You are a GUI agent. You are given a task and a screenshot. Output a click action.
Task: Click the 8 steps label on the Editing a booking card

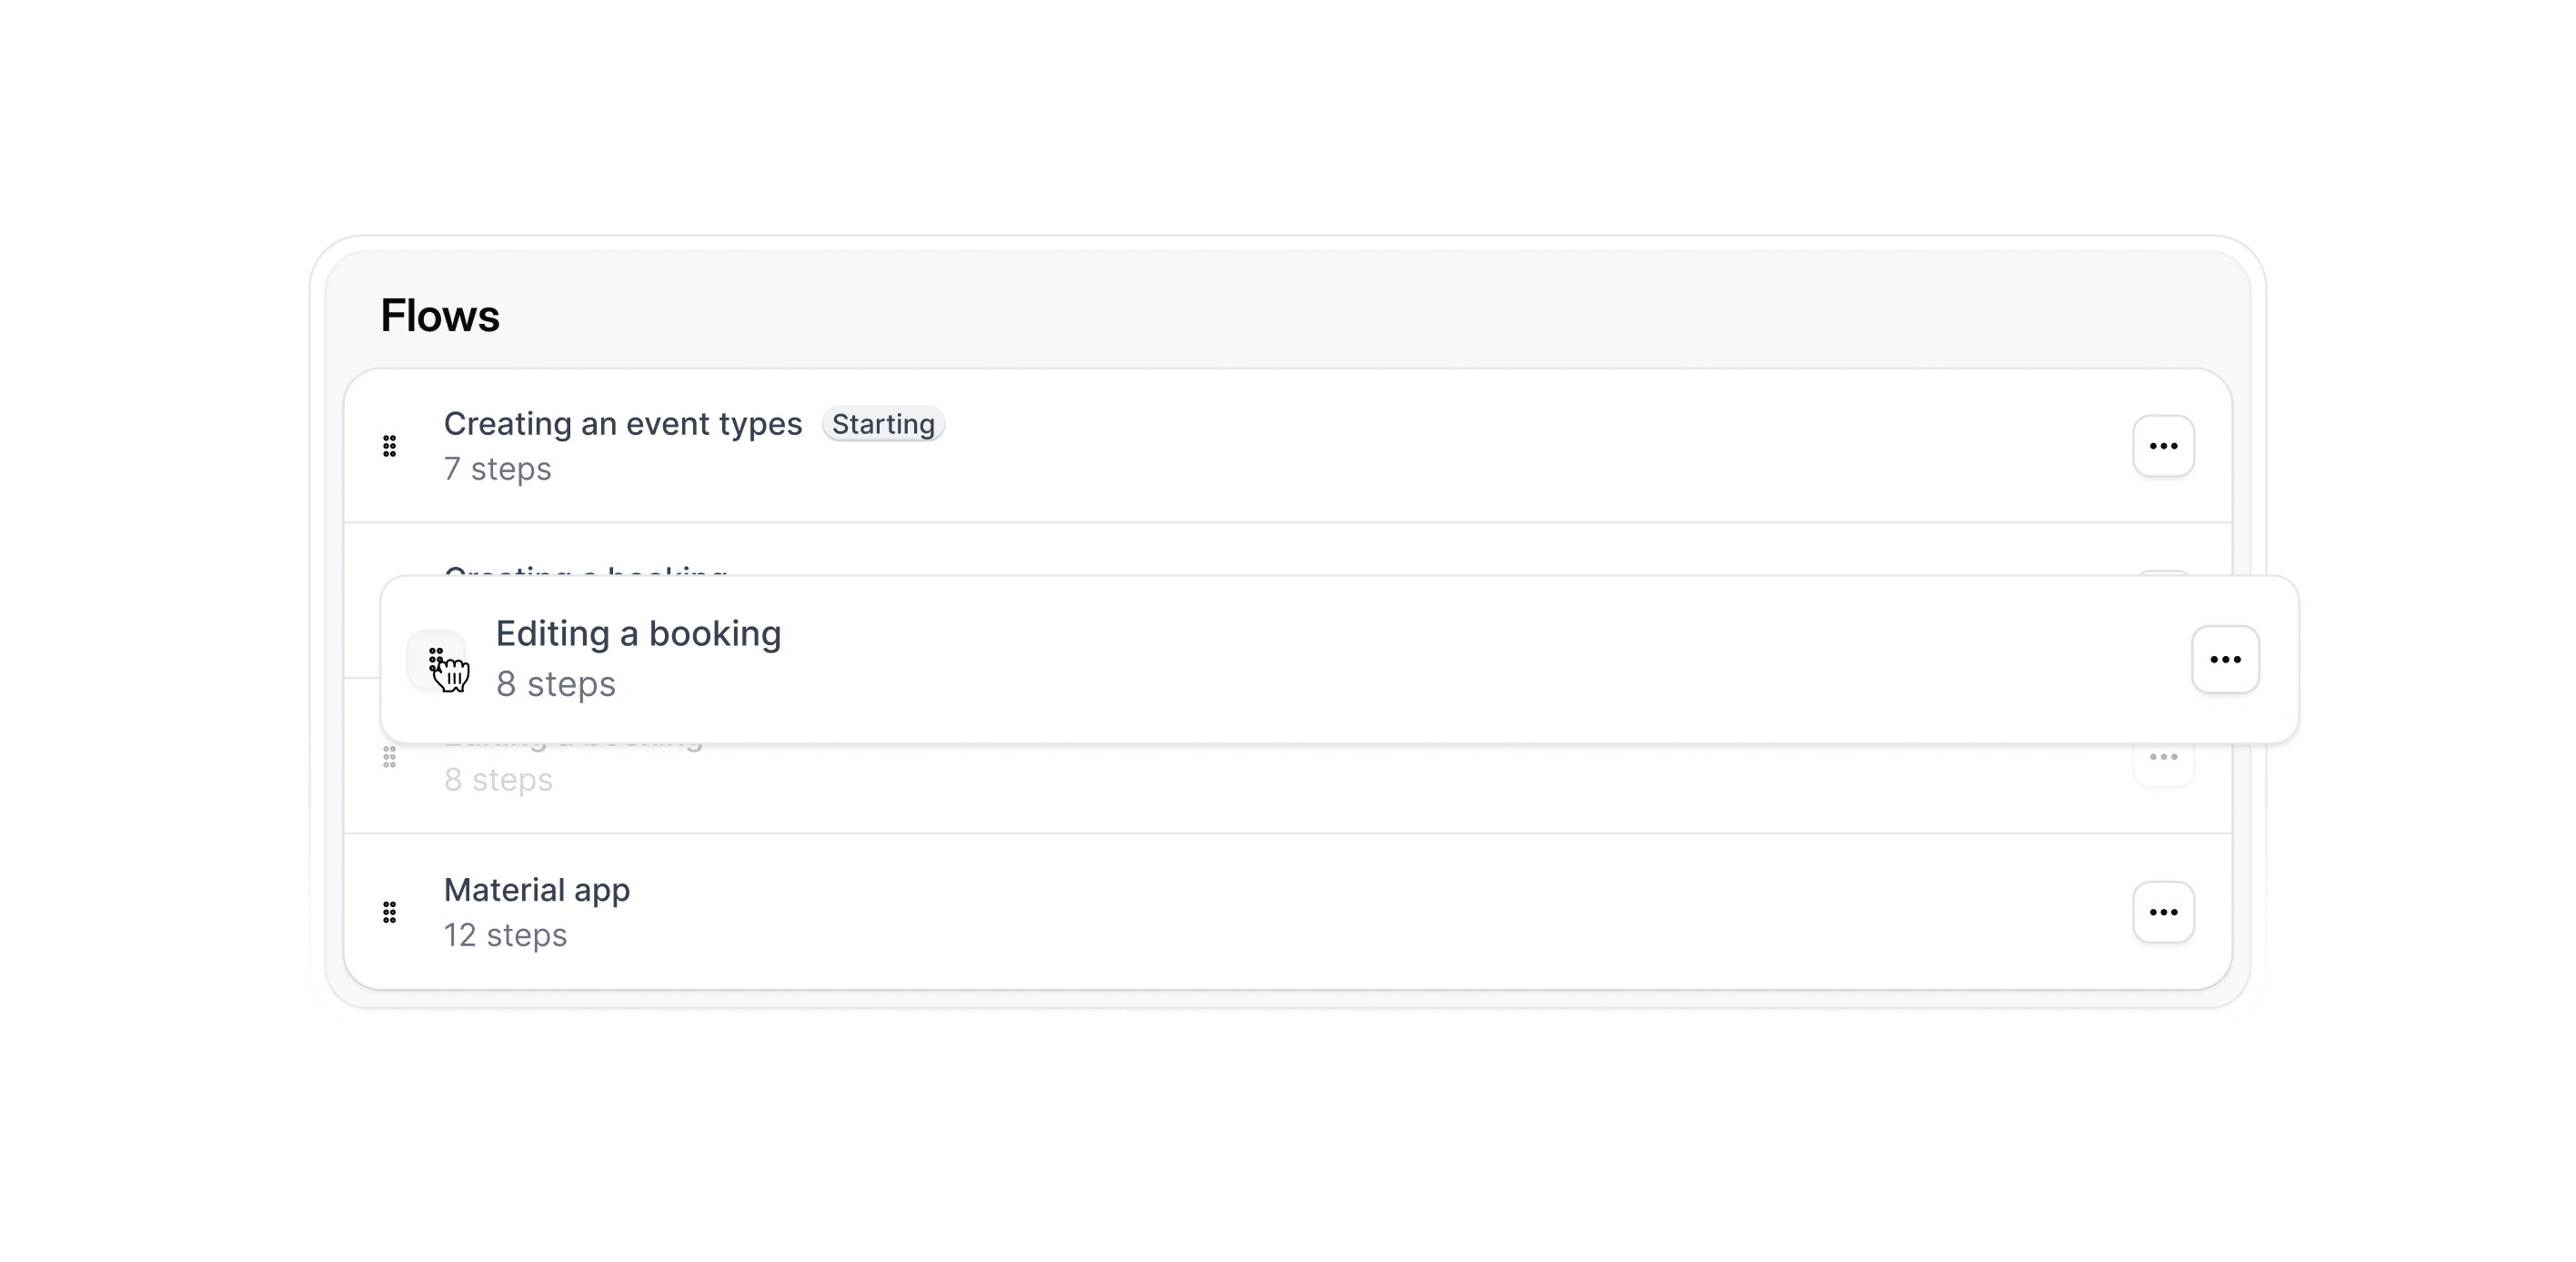coord(556,684)
